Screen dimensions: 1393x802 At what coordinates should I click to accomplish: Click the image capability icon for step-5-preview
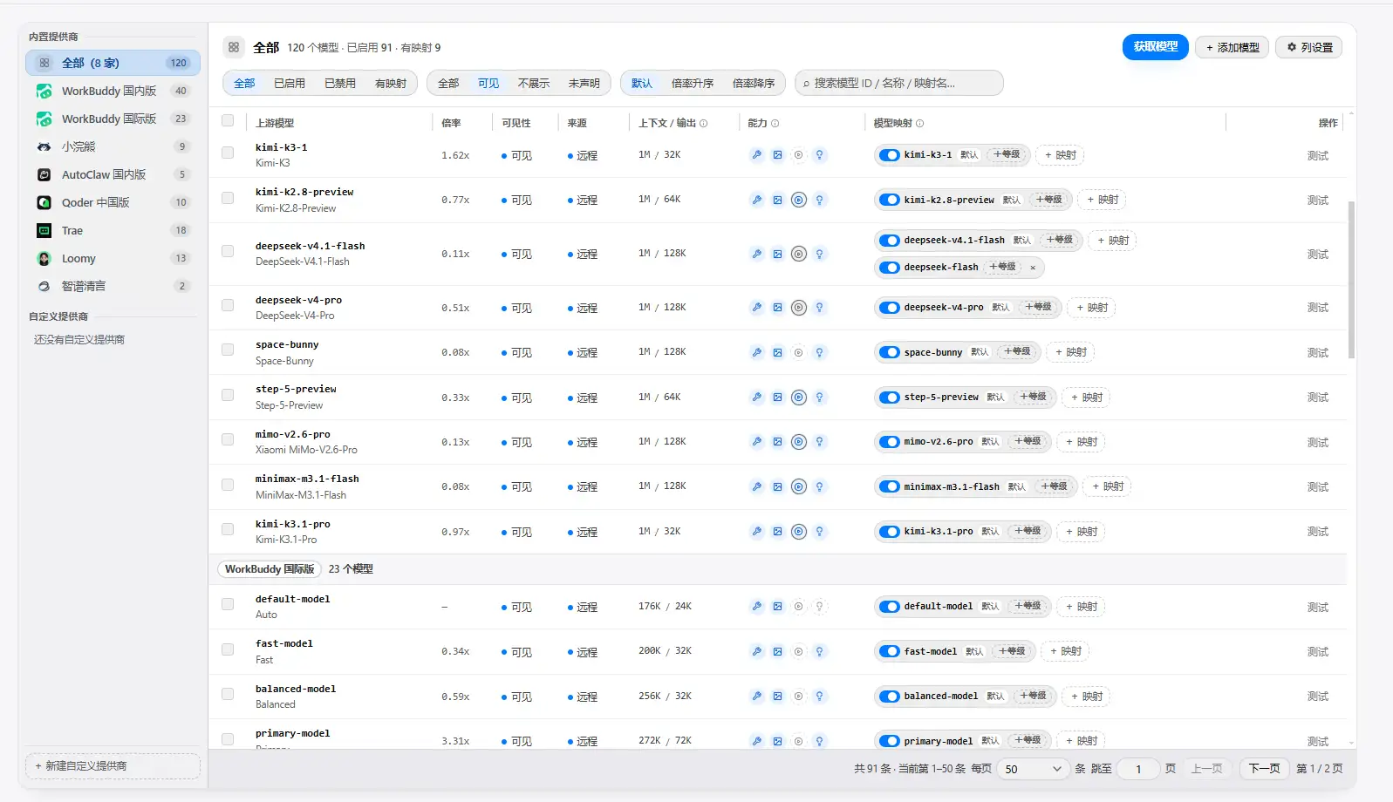pos(777,398)
